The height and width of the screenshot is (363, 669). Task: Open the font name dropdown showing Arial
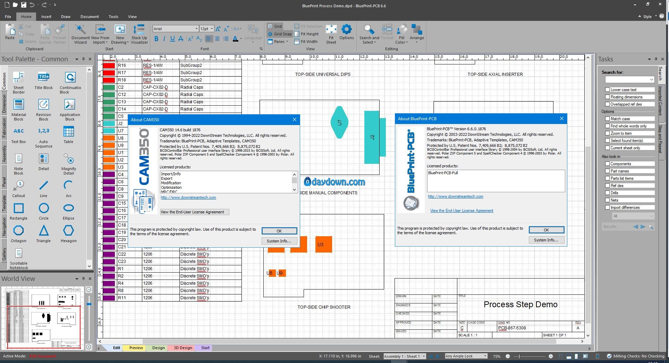tap(196, 29)
